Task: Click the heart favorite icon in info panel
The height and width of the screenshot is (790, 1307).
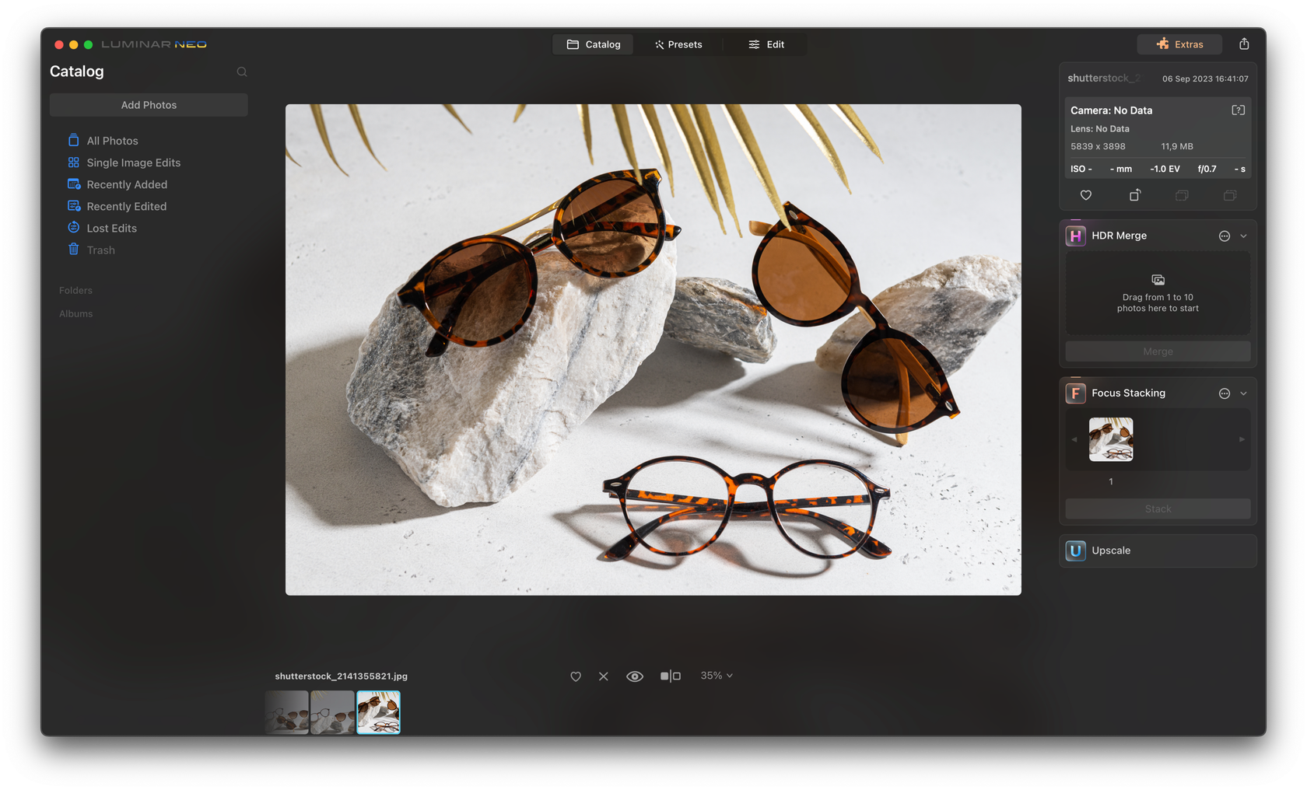Action: (1086, 195)
